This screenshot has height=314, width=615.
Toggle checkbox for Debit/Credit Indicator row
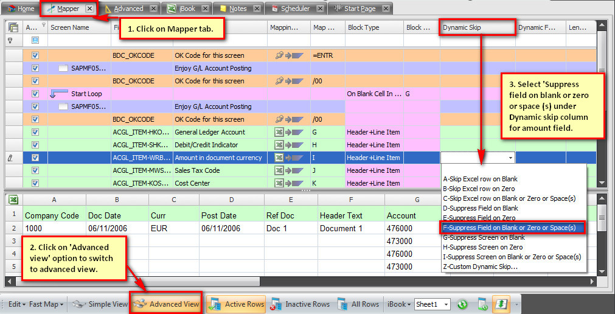35,145
